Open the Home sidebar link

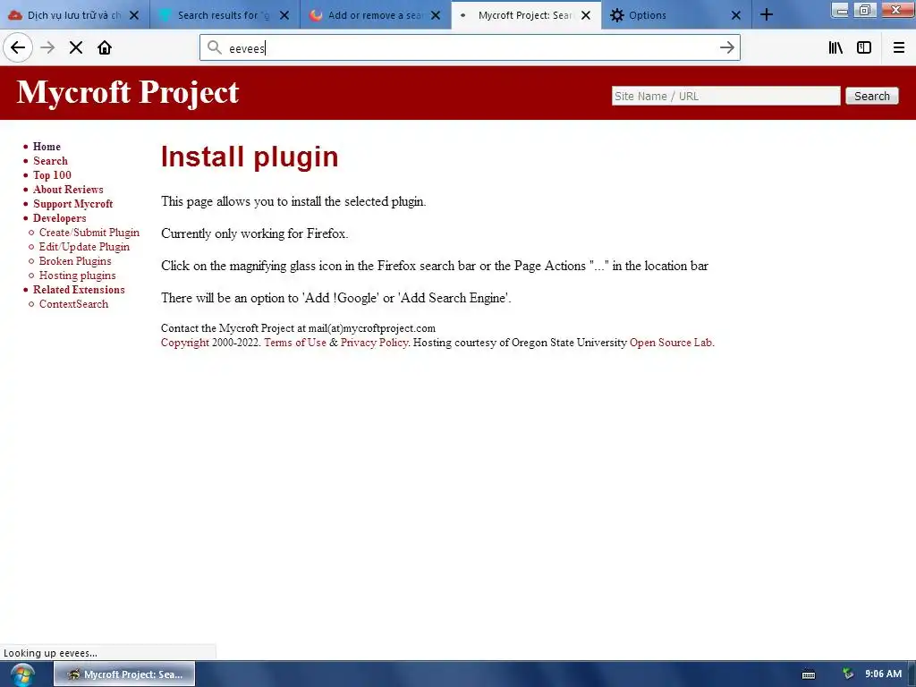pos(47,147)
